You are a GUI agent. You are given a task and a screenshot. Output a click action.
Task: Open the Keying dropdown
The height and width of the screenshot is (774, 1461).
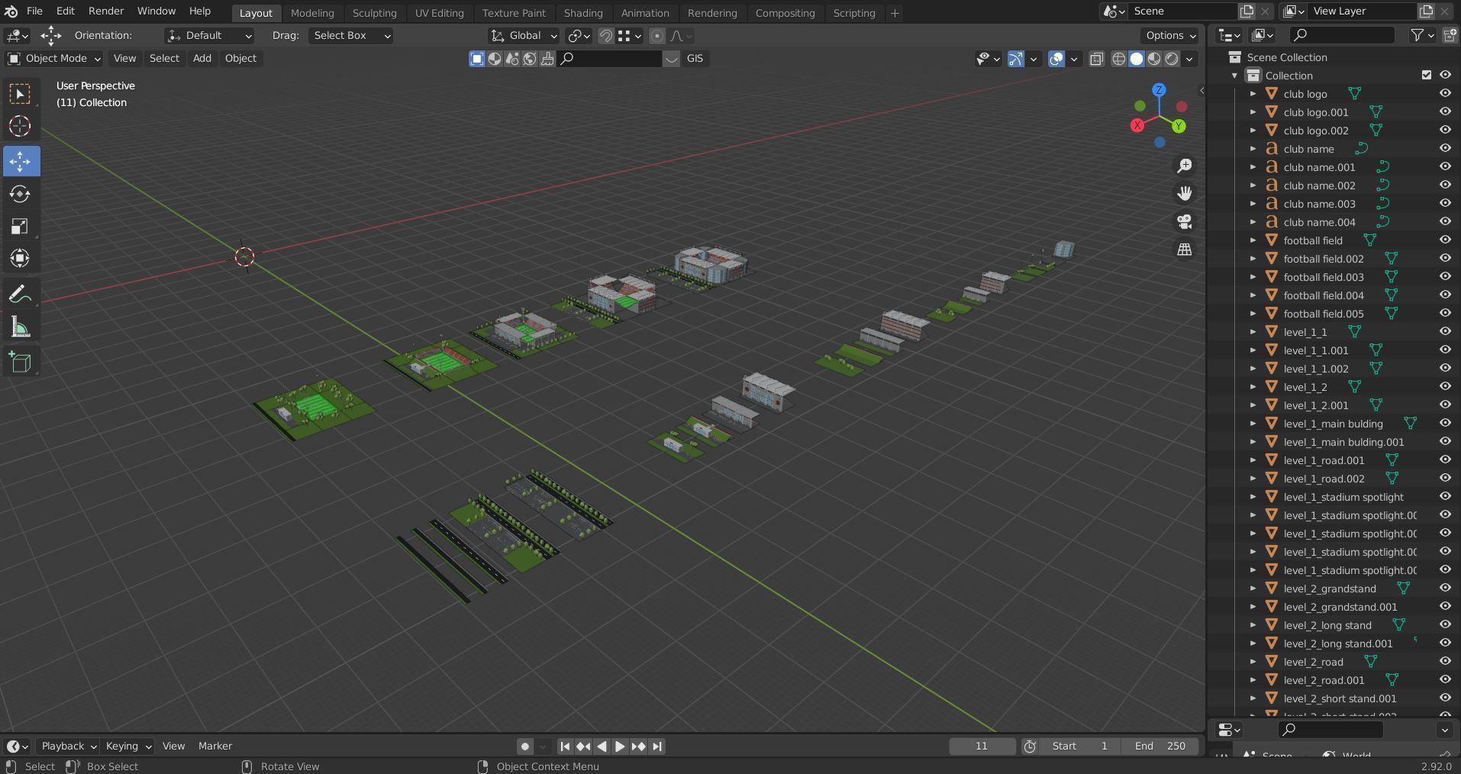[127, 747]
